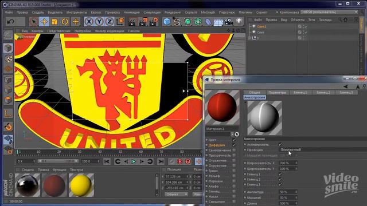Add a cube primitive object
Image resolution: width=367 pixels, height=206 pixels.
[167, 22]
